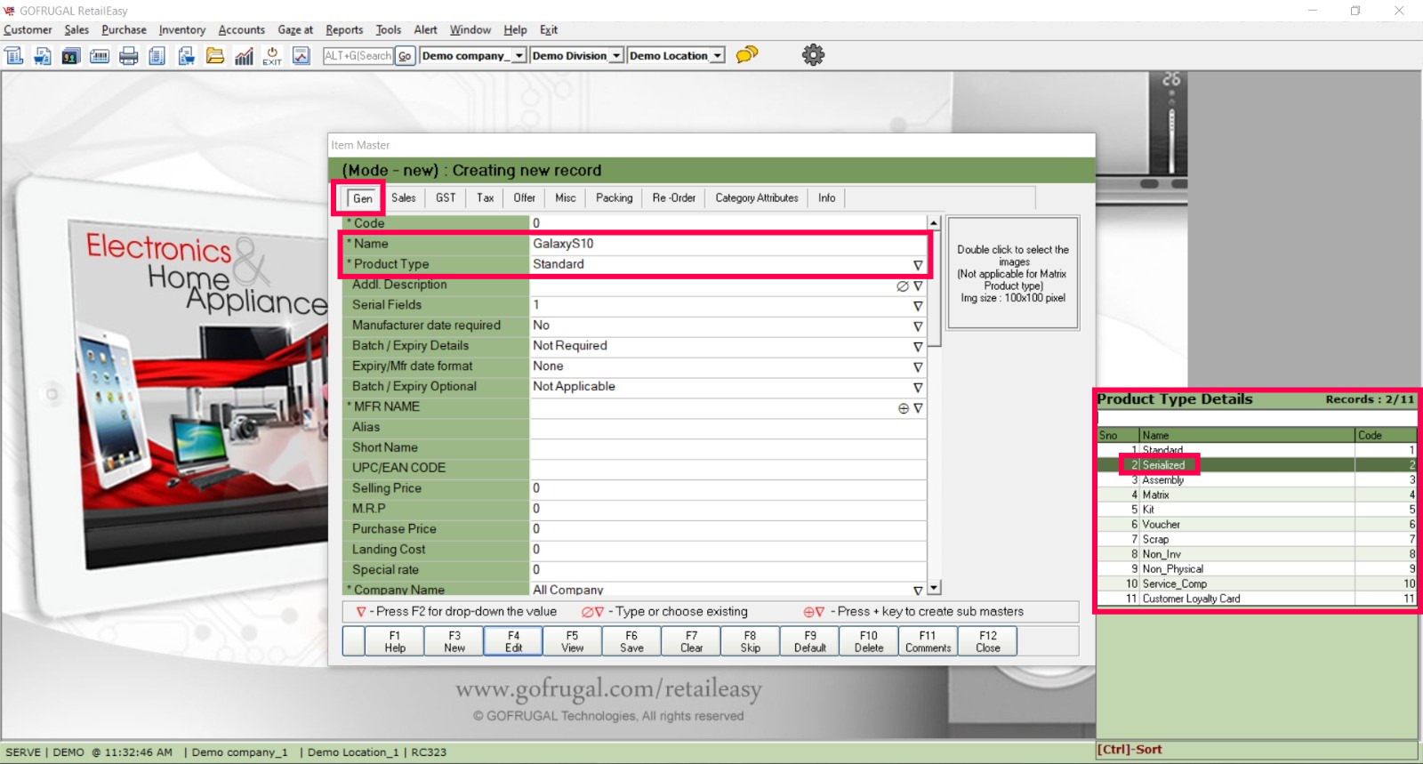Click the F11 Comments button

tap(929, 641)
